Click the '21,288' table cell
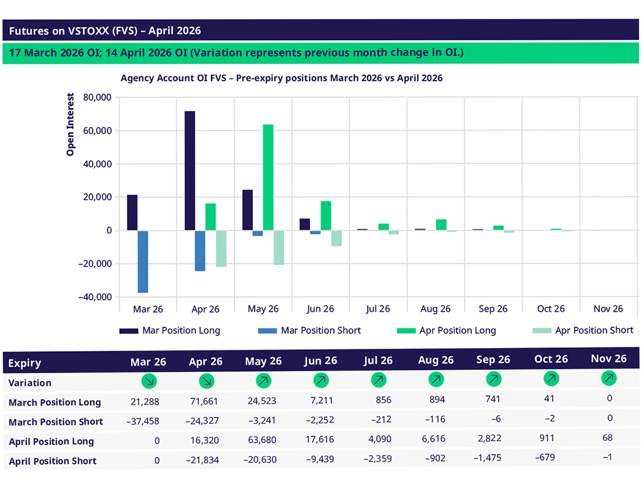The height and width of the screenshot is (482, 641). [145, 402]
